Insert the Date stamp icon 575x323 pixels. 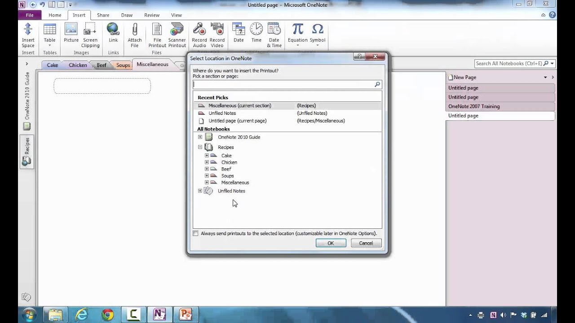239,33
